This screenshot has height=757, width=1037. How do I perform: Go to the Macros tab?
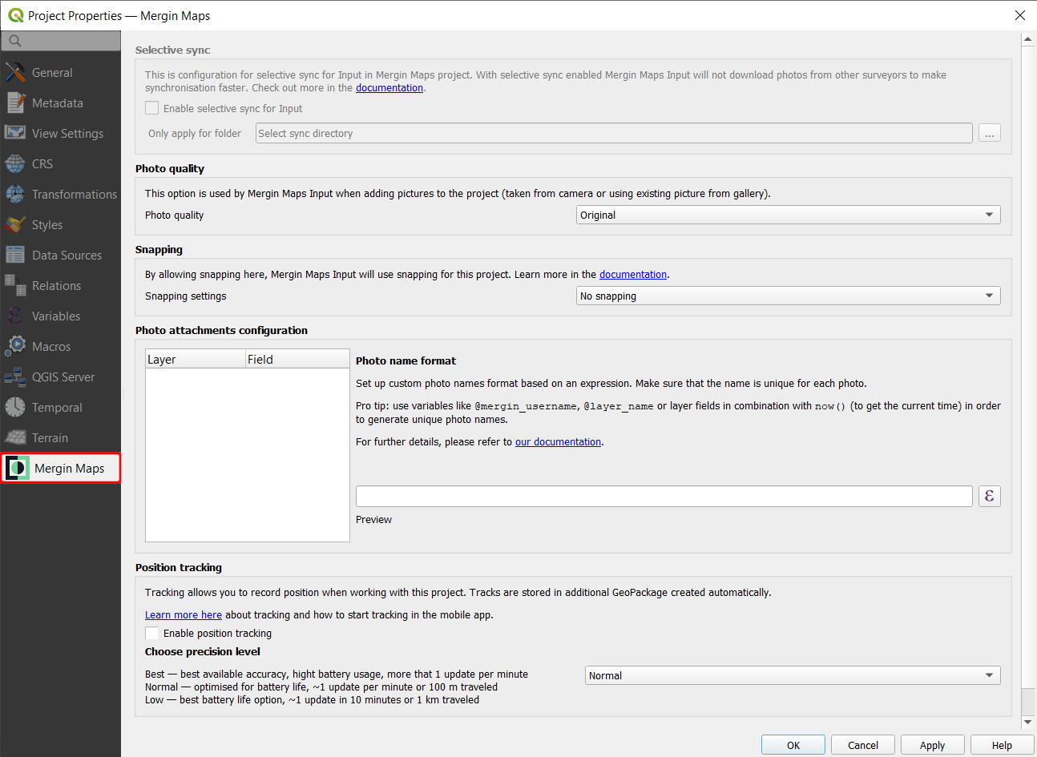point(61,346)
